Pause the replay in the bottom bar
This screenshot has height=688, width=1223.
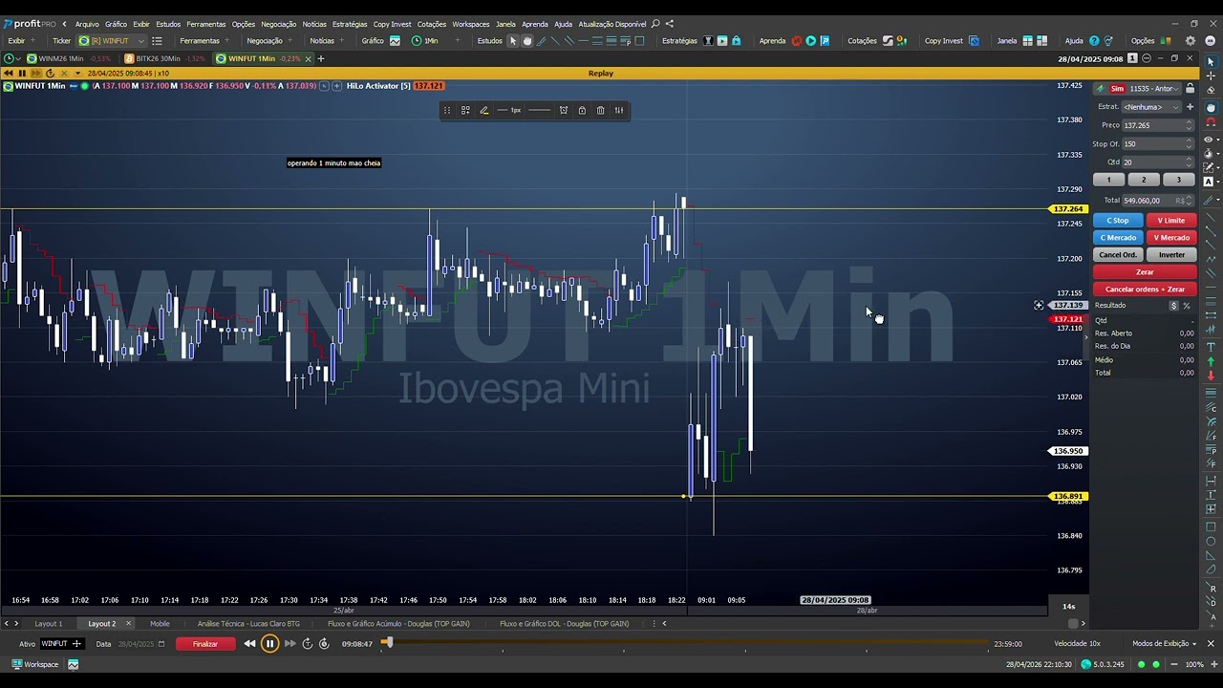tap(269, 644)
